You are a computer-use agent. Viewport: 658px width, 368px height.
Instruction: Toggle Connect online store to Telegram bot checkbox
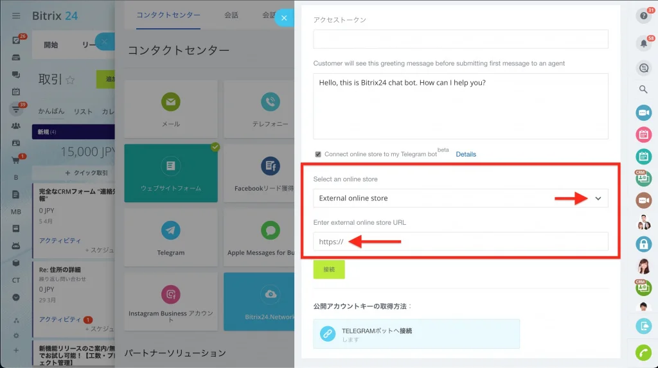pos(318,154)
